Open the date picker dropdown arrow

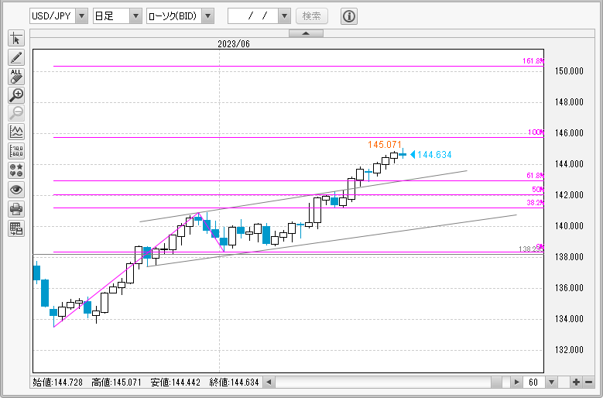coord(285,16)
